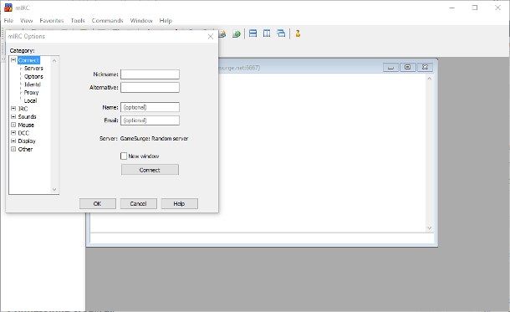Select Sounds label in category tree
The height and width of the screenshot is (312, 510).
click(27, 116)
